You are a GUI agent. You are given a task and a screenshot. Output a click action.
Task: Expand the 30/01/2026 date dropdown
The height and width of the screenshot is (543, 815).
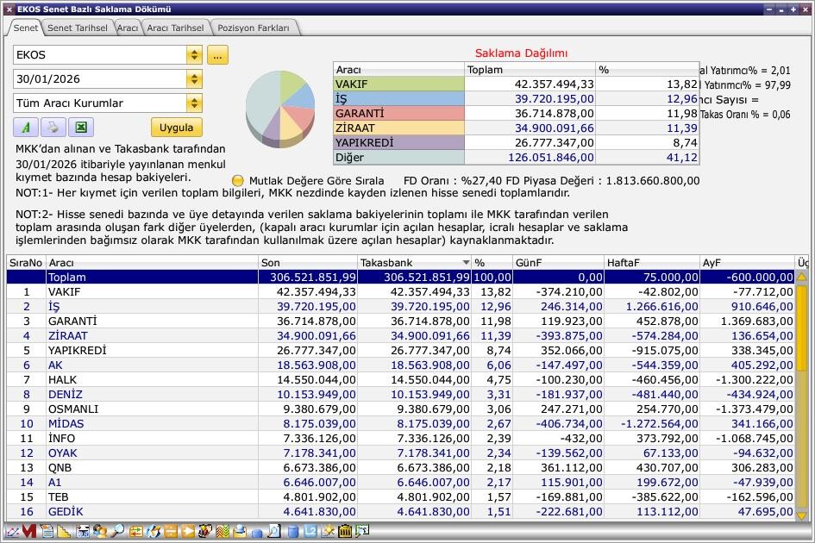tap(194, 79)
